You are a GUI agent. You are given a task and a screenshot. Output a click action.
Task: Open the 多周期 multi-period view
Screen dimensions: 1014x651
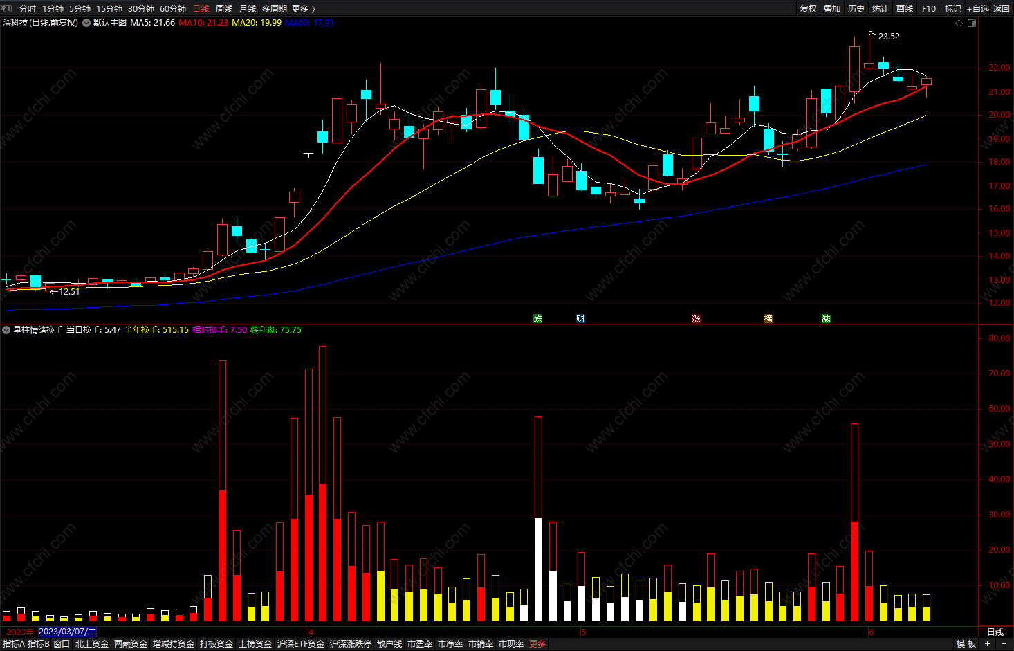[275, 8]
